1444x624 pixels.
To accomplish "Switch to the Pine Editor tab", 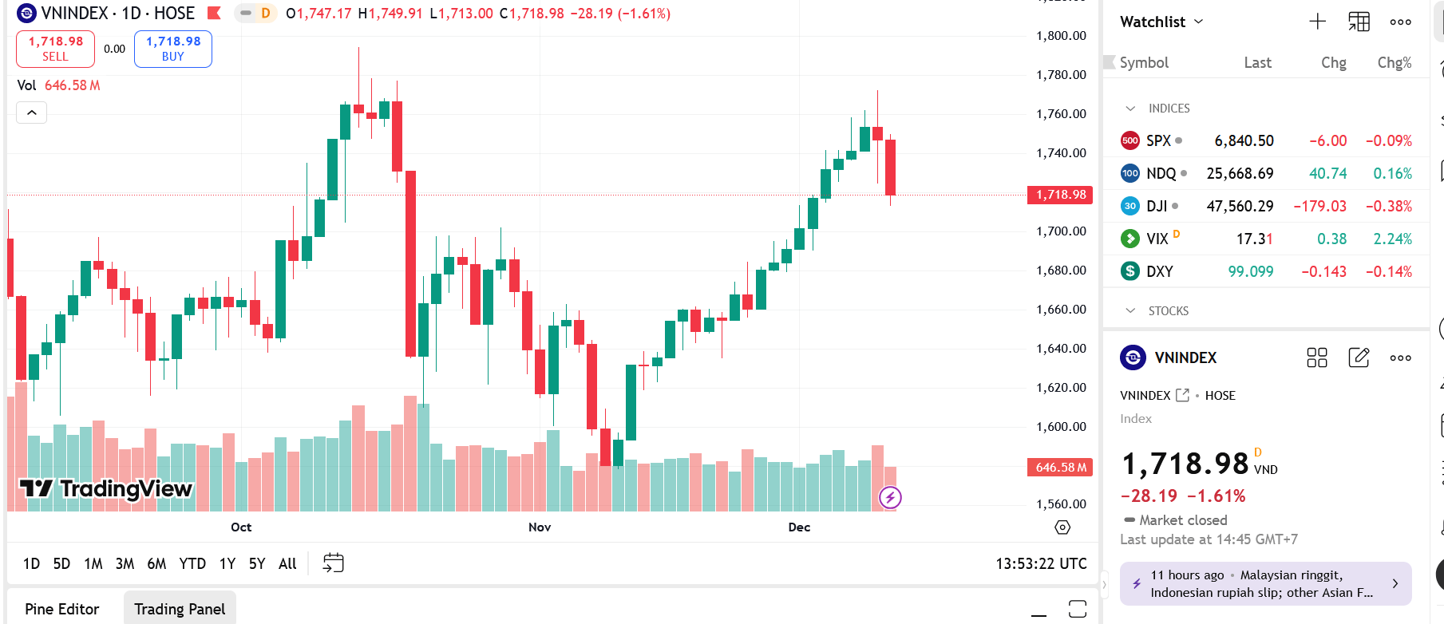I will 62,609.
